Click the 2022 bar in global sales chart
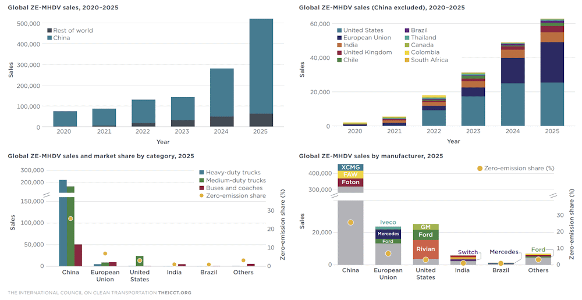The image size is (582, 300). (143, 113)
